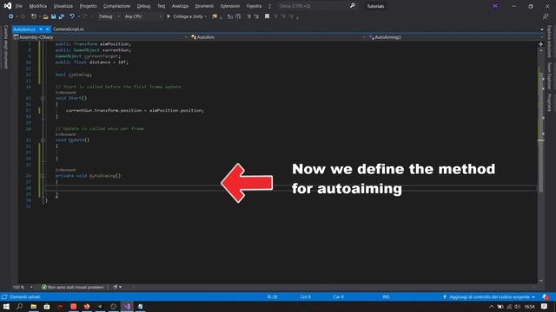This screenshot has height=312, width=556.
Task: Click the undo toolbar icon
Action: (x=72, y=16)
